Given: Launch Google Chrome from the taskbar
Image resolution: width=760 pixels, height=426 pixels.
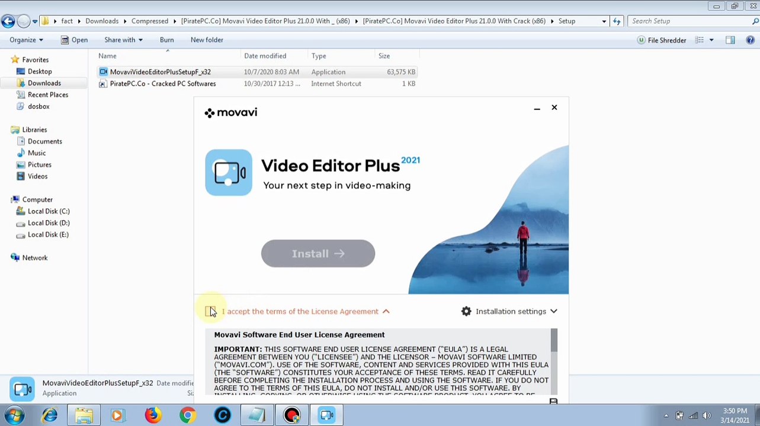Looking at the screenshot, I should click(x=188, y=415).
